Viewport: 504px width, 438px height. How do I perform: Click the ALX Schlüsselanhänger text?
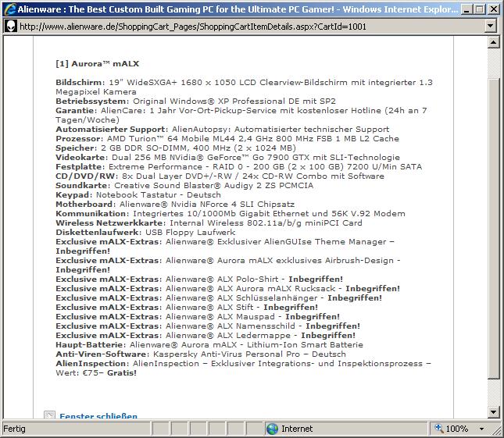pos(267,297)
